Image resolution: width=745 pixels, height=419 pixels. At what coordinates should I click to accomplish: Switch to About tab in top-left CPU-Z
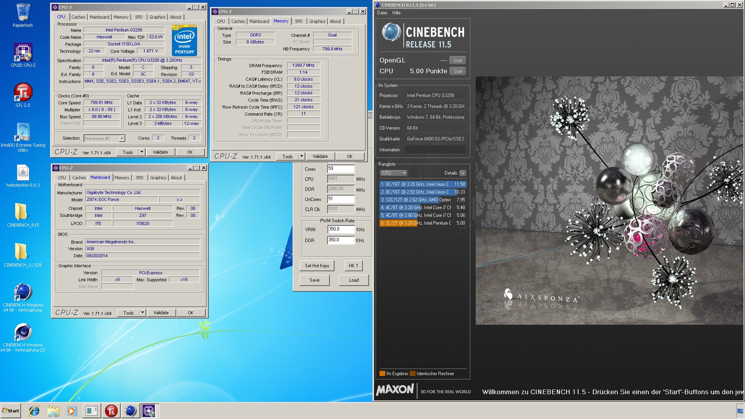pyautogui.click(x=175, y=17)
